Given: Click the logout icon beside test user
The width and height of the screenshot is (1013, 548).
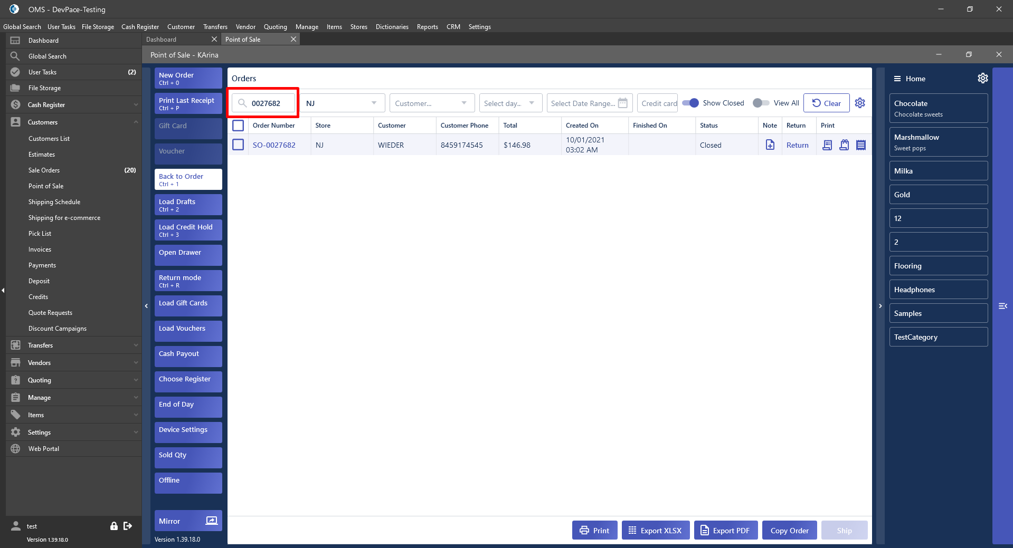Looking at the screenshot, I should tap(128, 526).
